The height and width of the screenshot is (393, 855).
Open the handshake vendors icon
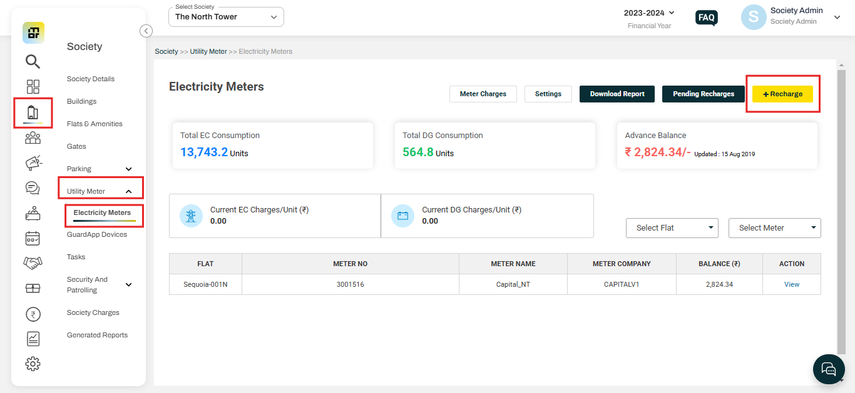point(33,263)
